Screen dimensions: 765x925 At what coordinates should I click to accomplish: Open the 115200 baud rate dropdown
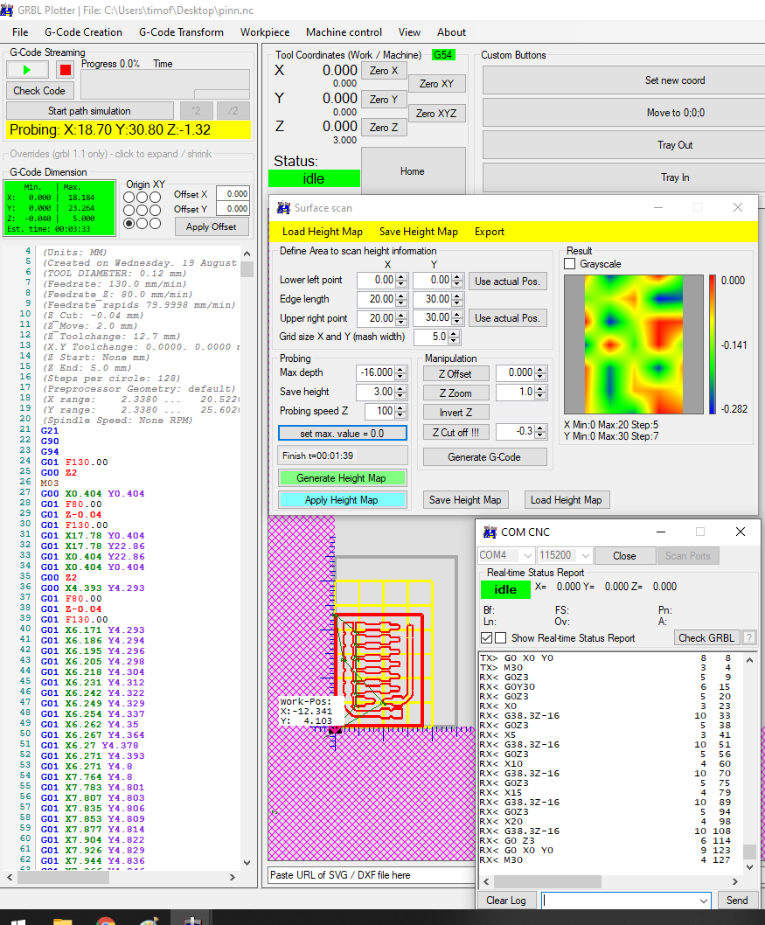pyautogui.click(x=585, y=556)
